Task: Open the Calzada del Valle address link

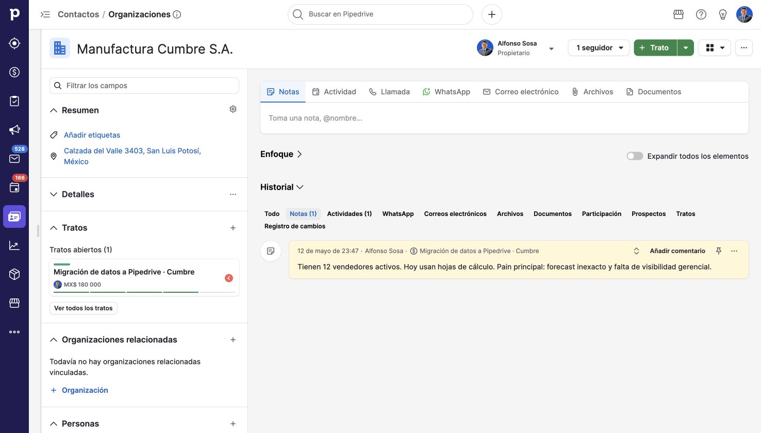Action: [x=133, y=156]
